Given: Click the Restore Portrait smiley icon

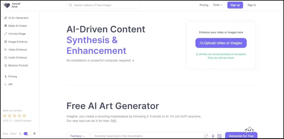Looking at the screenshot, I should 6,65.
